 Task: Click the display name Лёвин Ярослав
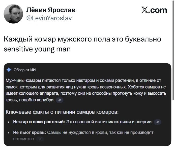[x=51, y=10]
